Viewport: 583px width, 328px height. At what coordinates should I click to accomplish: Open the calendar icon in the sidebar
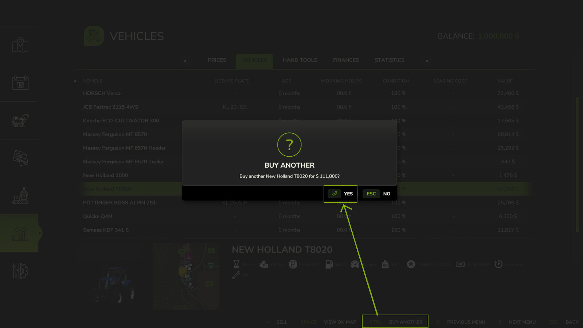20,83
